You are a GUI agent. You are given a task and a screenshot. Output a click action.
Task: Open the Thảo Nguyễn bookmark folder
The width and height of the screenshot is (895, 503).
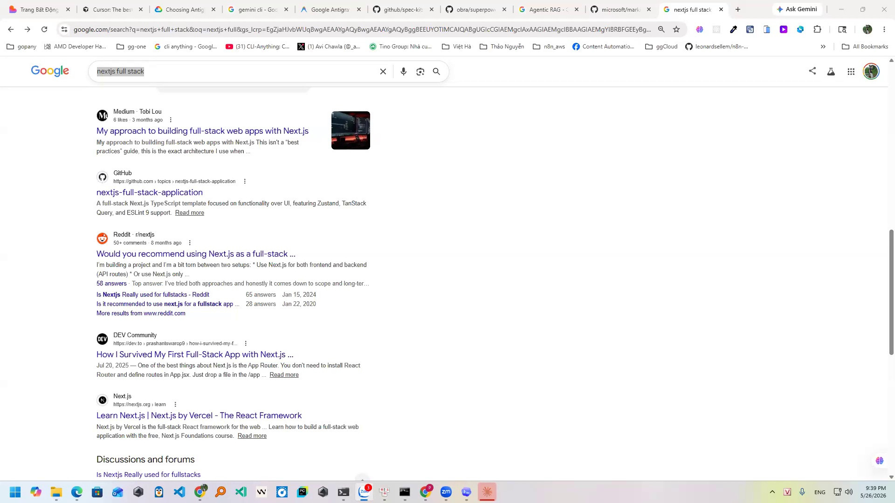pos(502,47)
